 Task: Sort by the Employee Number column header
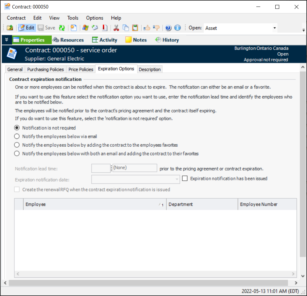pyautogui.click(x=267, y=204)
